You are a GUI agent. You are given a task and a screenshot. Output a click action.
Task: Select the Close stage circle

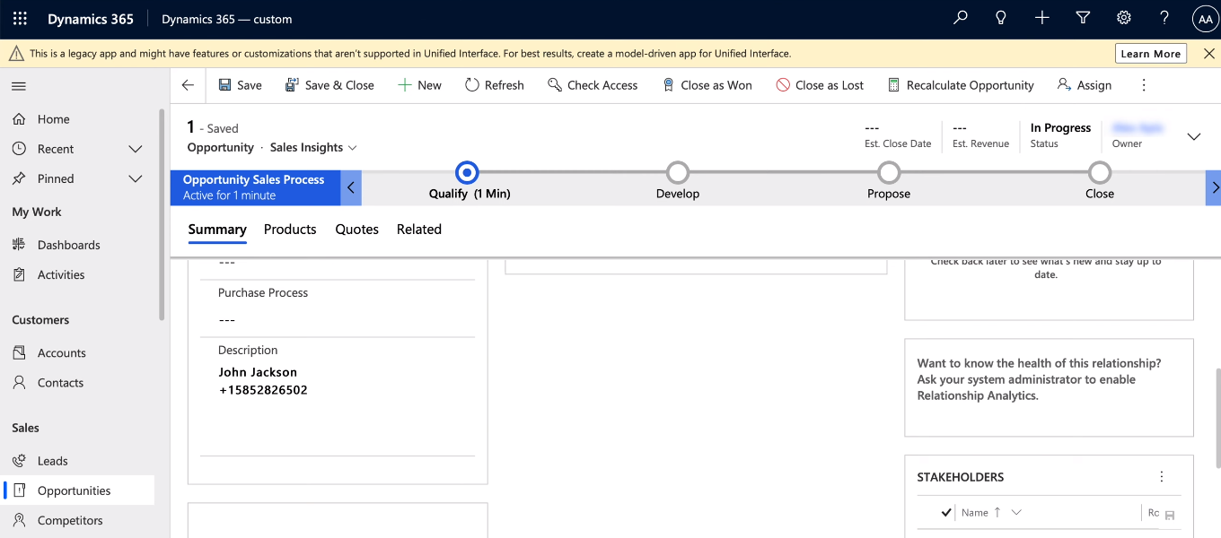[1100, 172]
